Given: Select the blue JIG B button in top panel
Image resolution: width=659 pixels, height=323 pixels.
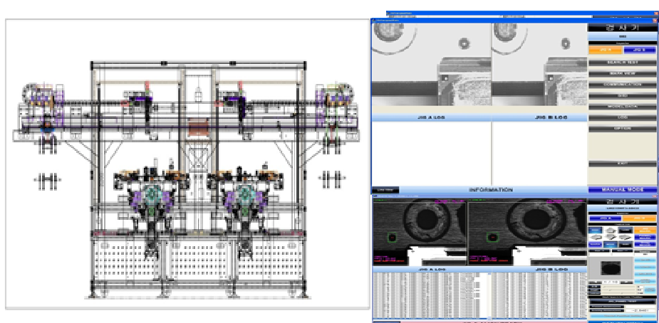Looking at the screenshot, I should point(639,50).
